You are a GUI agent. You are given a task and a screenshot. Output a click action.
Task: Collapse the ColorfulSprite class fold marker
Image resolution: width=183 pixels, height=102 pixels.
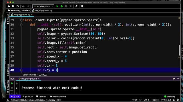point(21,20)
